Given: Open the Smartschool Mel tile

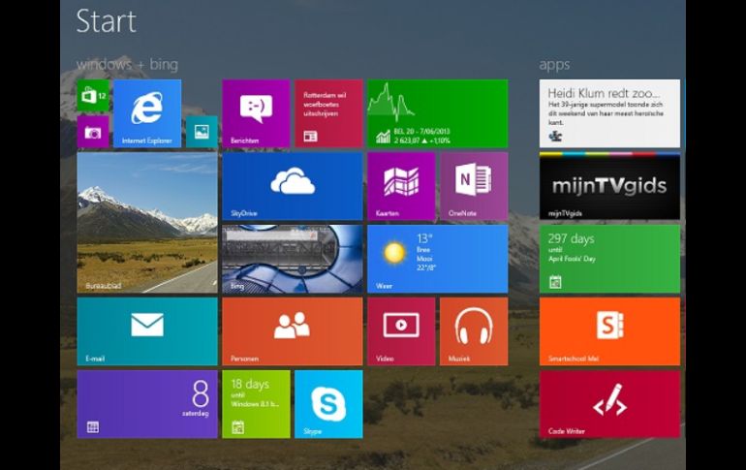Looking at the screenshot, I should (x=609, y=330).
